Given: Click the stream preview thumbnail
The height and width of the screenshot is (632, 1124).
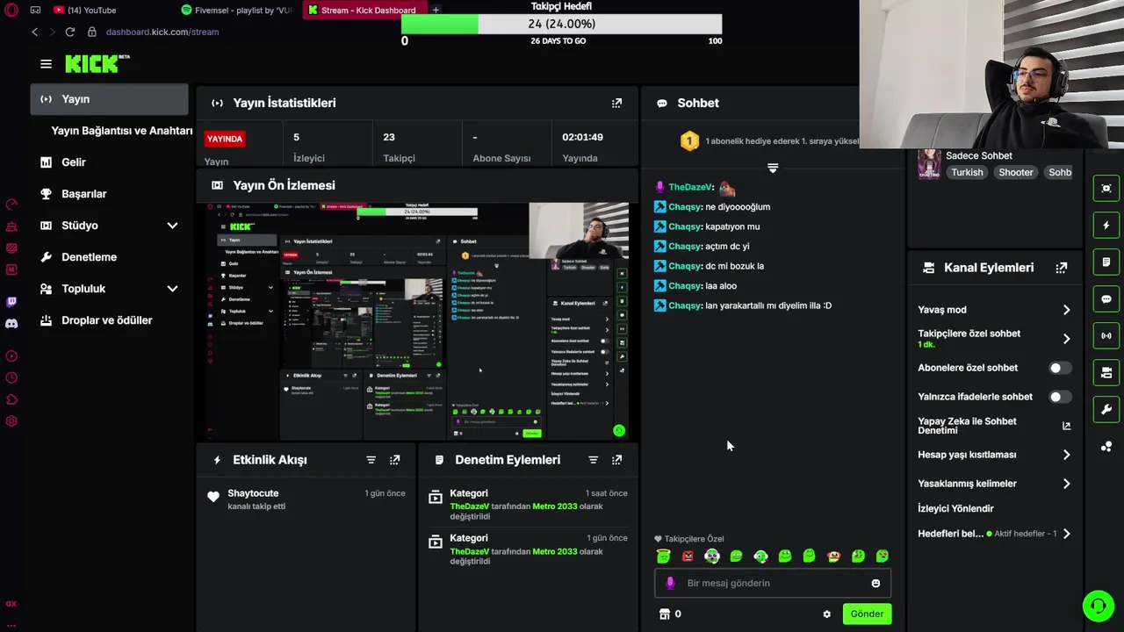Looking at the screenshot, I should (x=418, y=321).
